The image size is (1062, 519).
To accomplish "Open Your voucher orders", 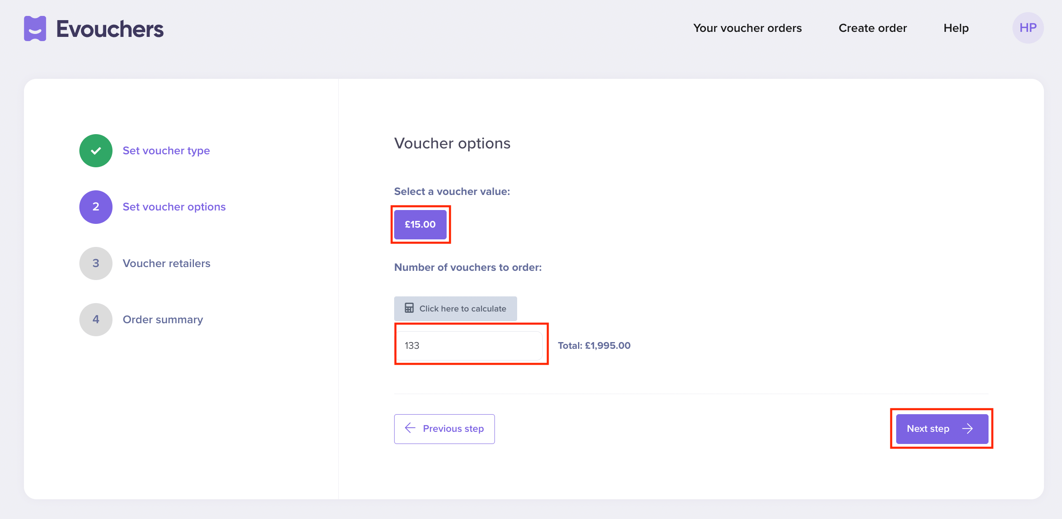I will (x=748, y=28).
